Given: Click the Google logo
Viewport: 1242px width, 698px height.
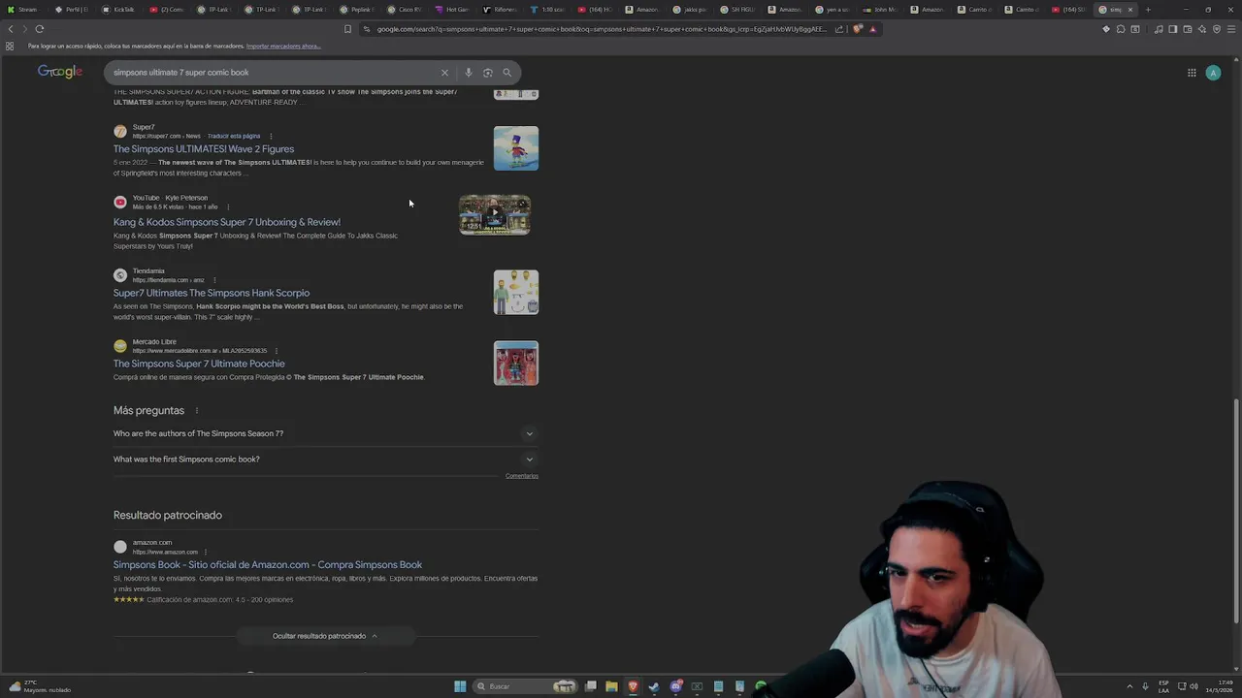Looking at the screenshot, I should click(60, 73).
